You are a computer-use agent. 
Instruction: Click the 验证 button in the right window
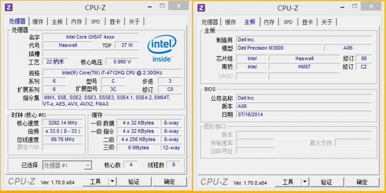click(327, 182)
